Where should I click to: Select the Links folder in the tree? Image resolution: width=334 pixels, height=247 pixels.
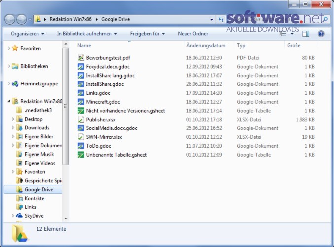[30, 207]
